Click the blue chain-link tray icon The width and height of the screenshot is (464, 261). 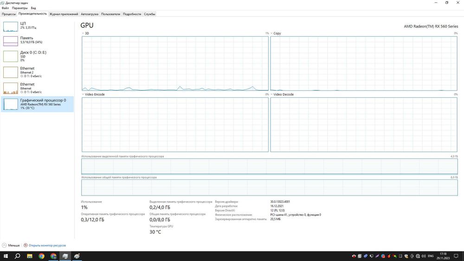click(x=366, y=256)
